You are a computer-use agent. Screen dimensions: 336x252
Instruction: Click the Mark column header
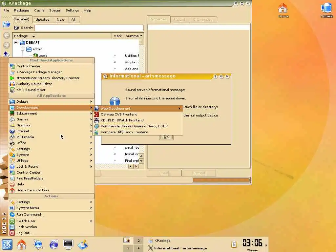tap(118, 36)
